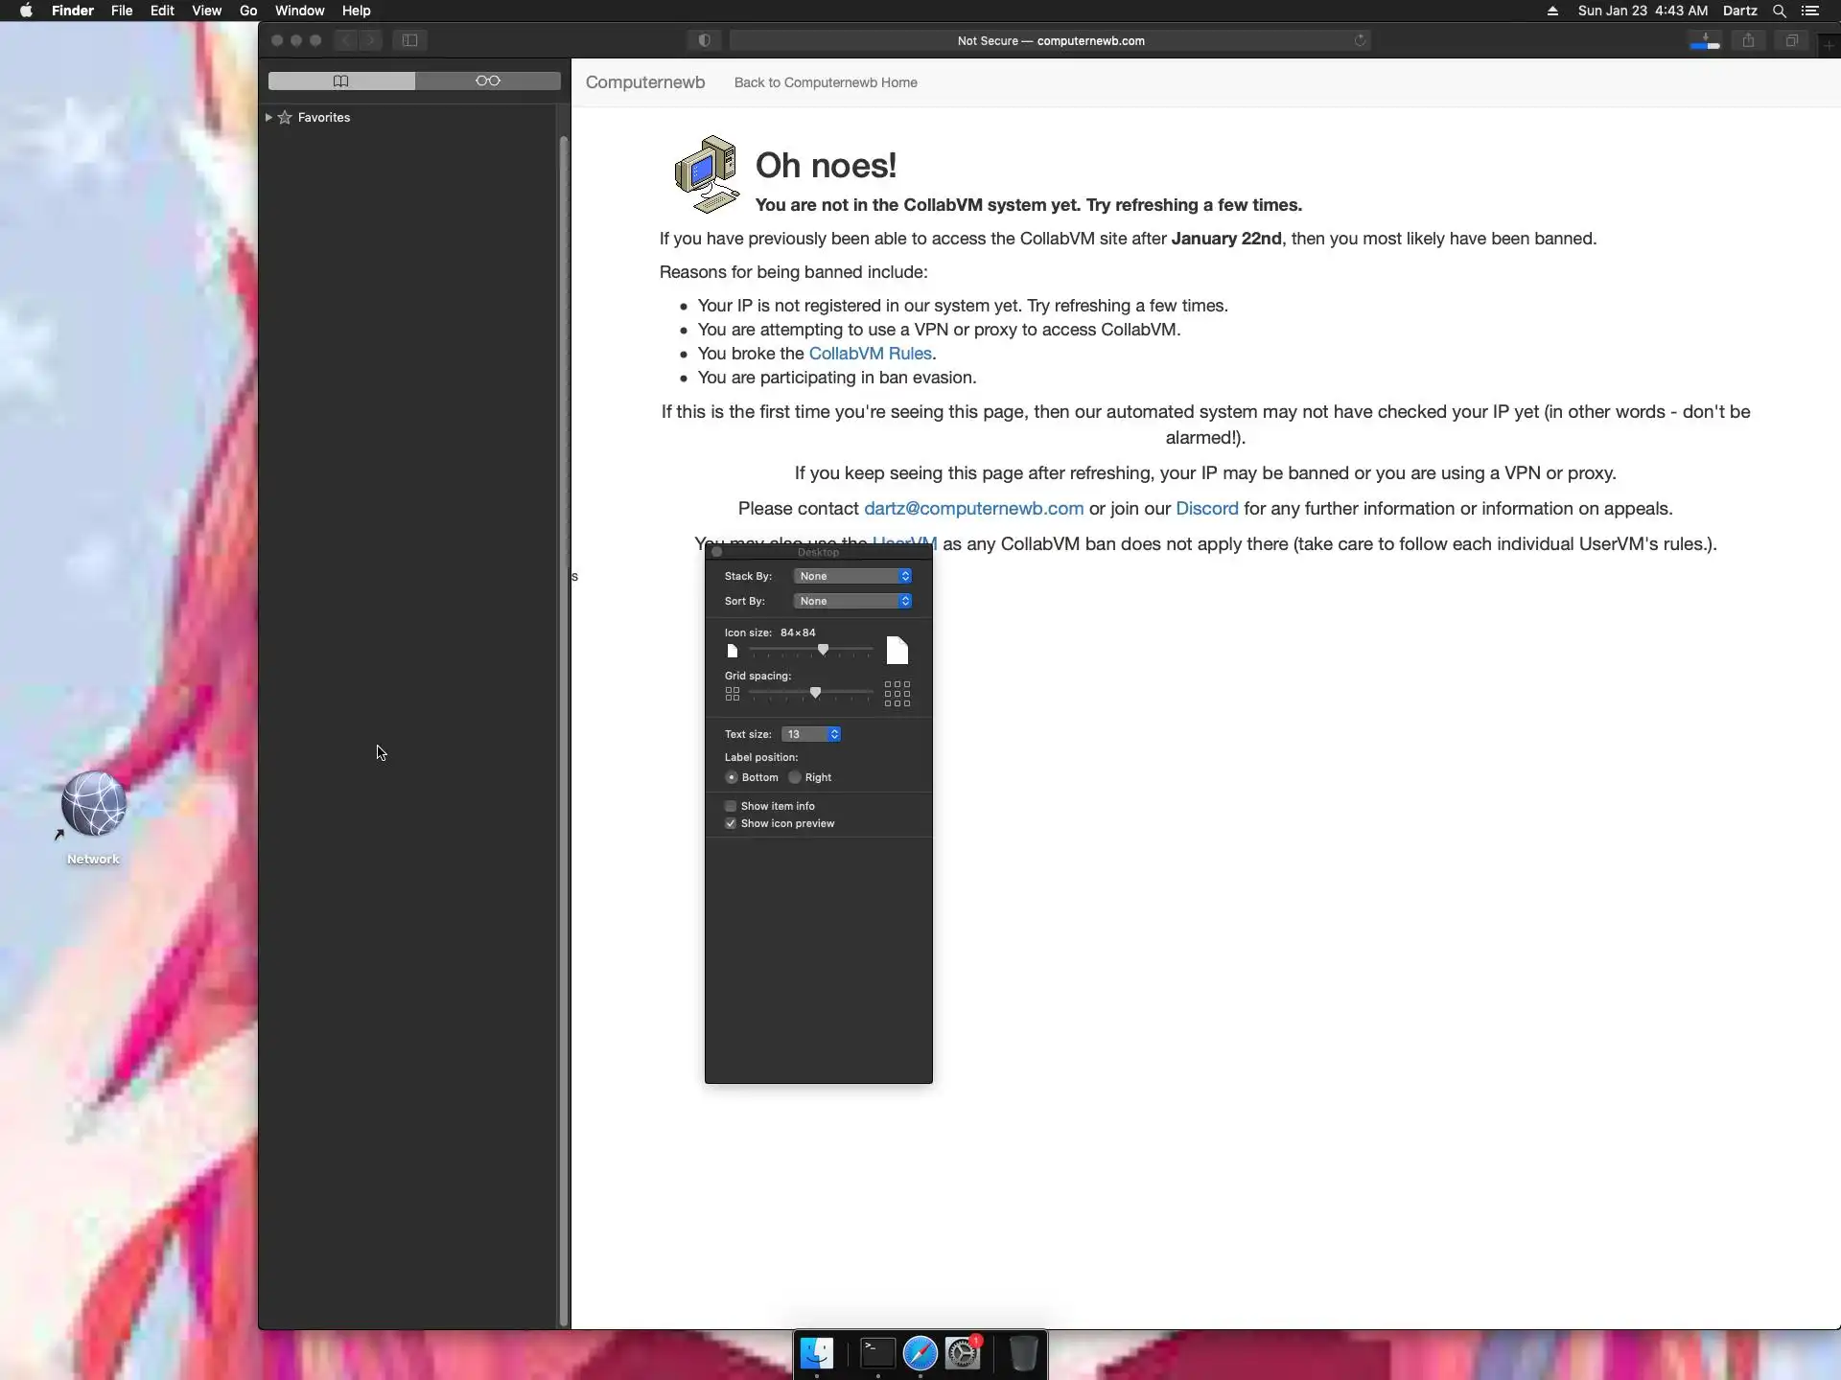Open the Safari bookmarks tab in sidebar

pos(341,80)
